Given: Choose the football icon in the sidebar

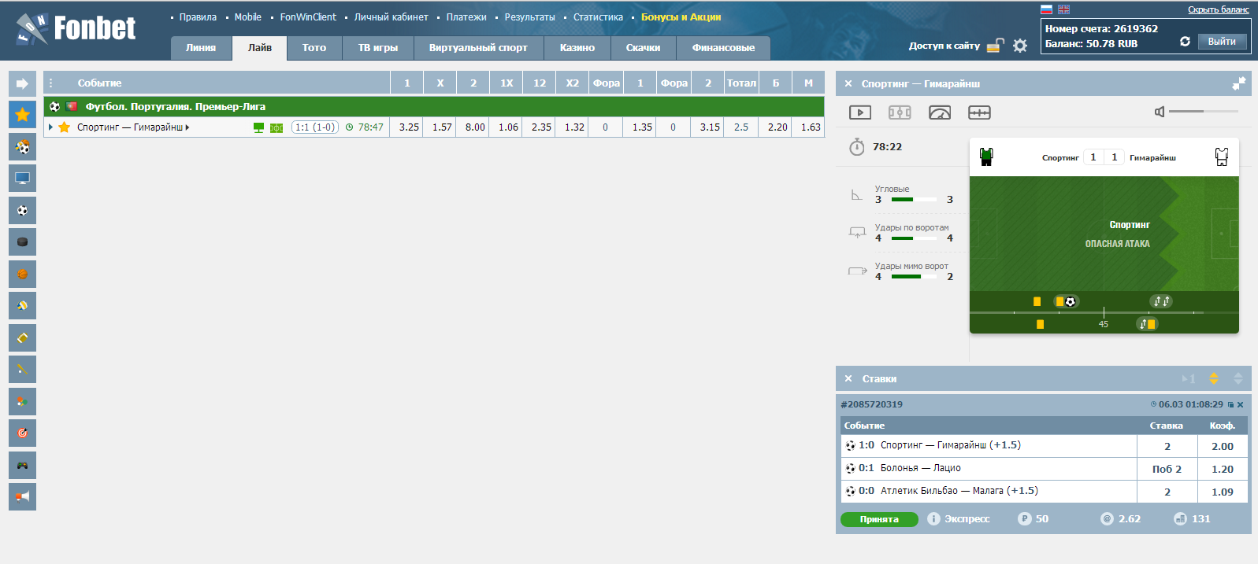Looking at the screenshot, I should coord(22,210).
